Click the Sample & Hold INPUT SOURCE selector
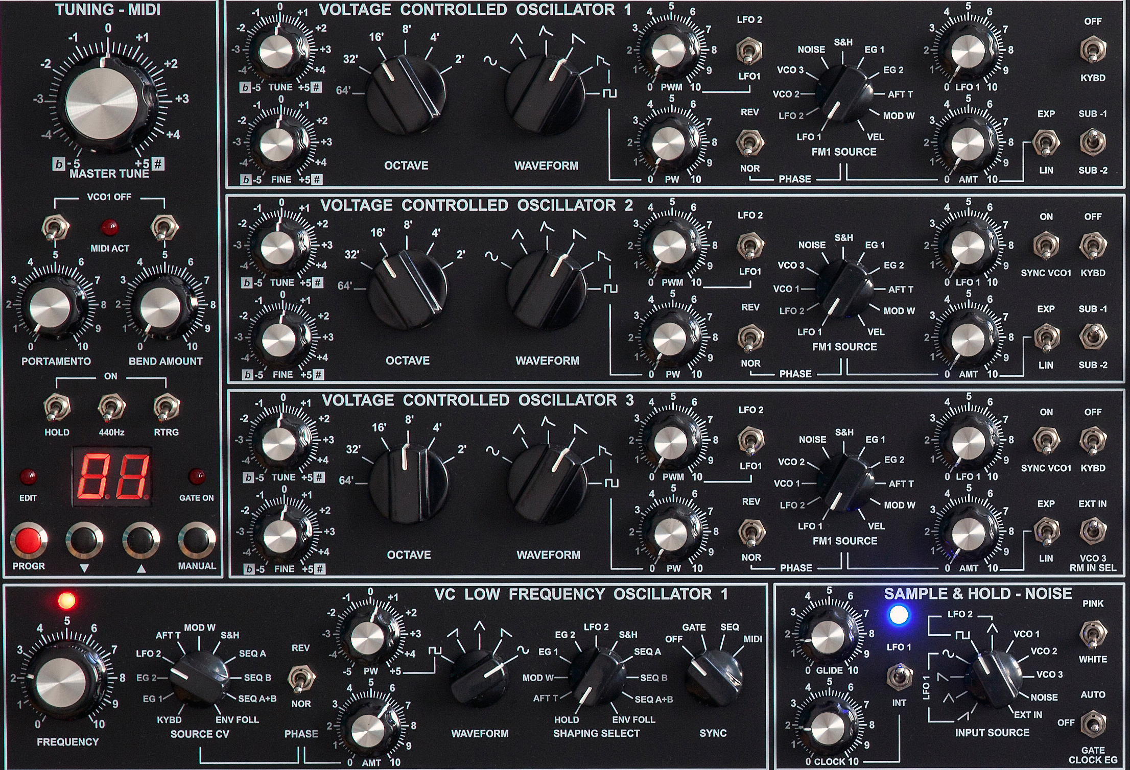This screenshot has width=1130, height=770. point(994,679)
